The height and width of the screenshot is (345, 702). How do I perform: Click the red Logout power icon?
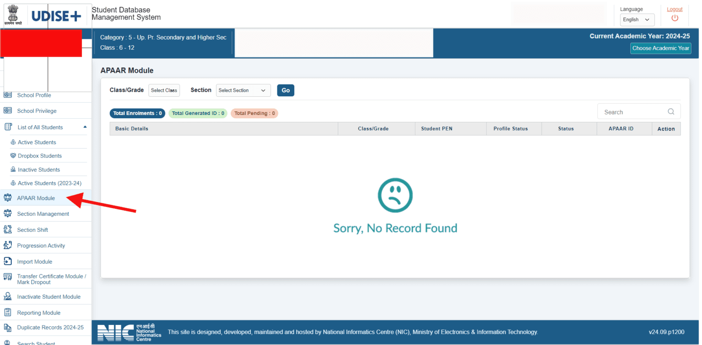click(675, 18)
